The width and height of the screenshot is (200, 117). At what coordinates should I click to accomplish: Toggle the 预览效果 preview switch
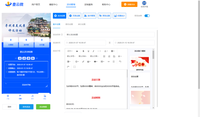(147, 16)
